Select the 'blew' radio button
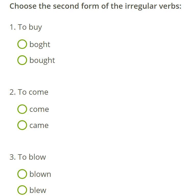Viewport: 195px width, 196px height. pyautogui.click(x=22, y=190)
